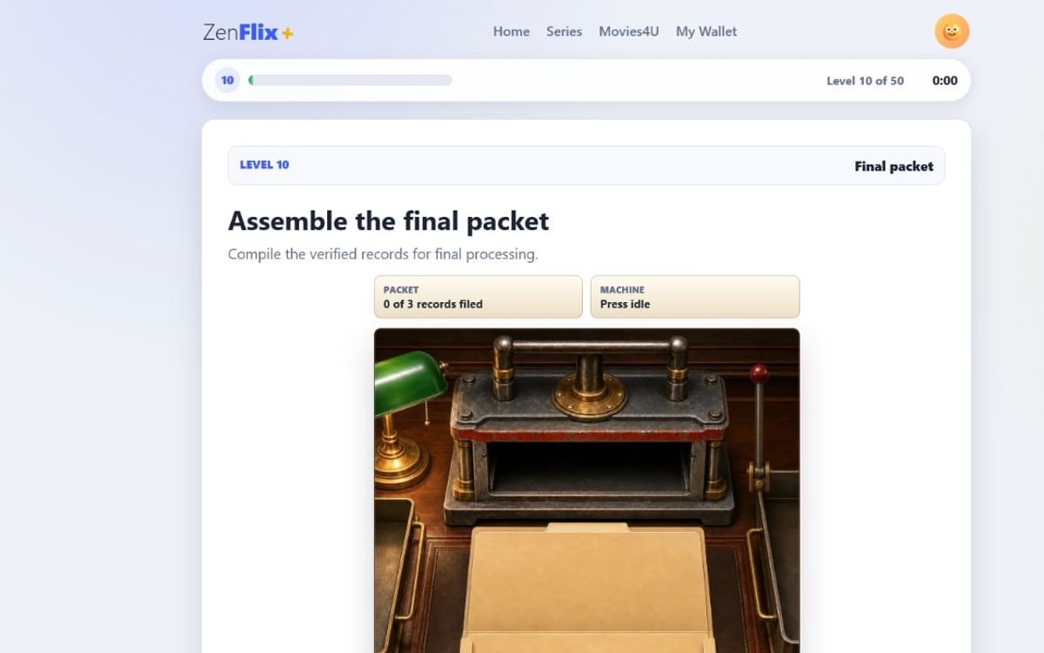Screen dimensions: 1044x653
Task: Click the 'Assemble the final packet' heading
Action: (x=388, y=221)
